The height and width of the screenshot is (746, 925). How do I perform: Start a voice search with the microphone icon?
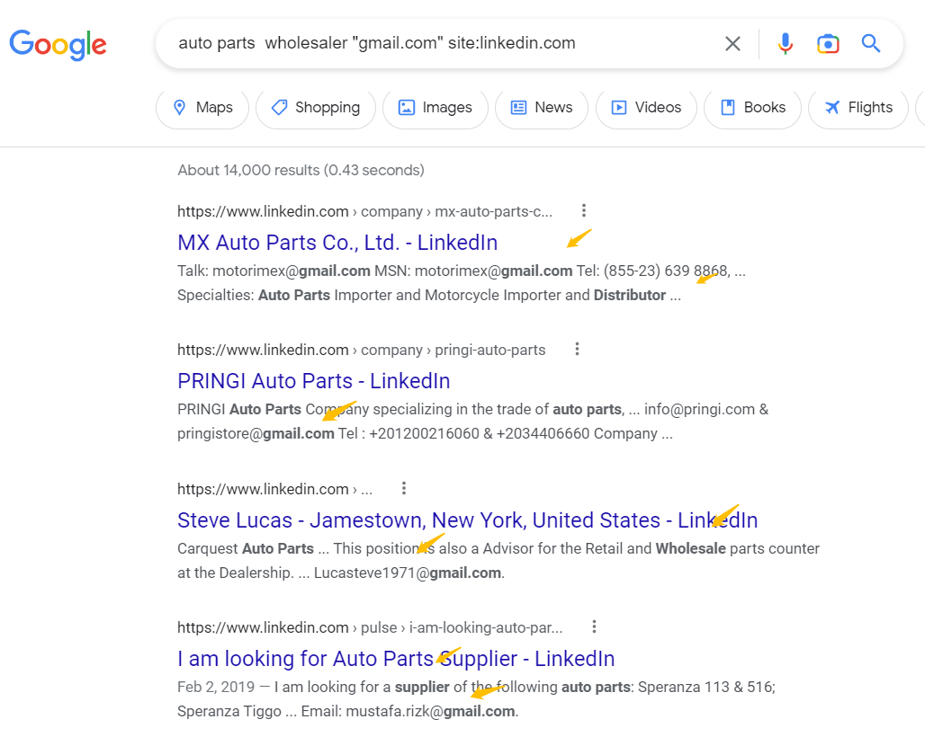785,43
